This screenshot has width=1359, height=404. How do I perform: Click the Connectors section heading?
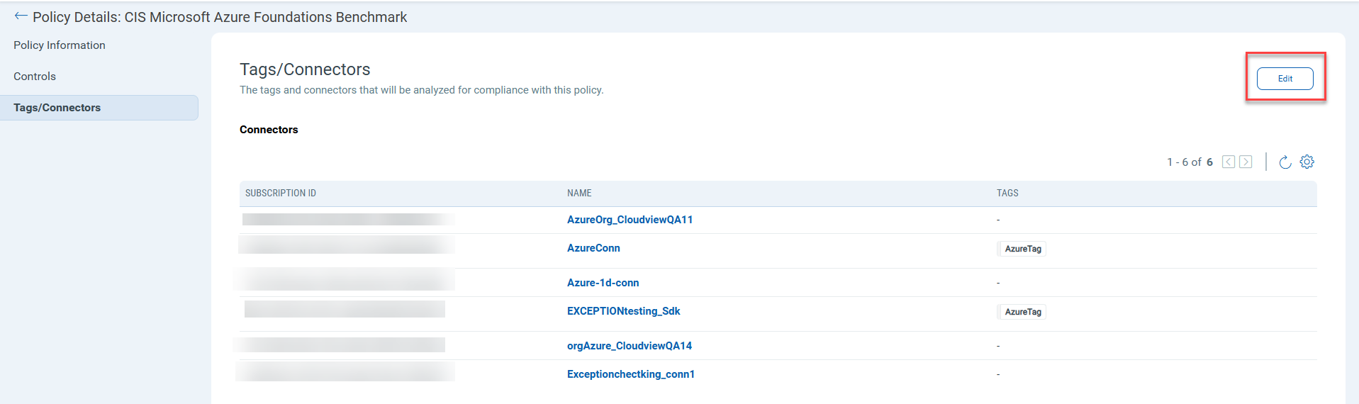[269, 130]
